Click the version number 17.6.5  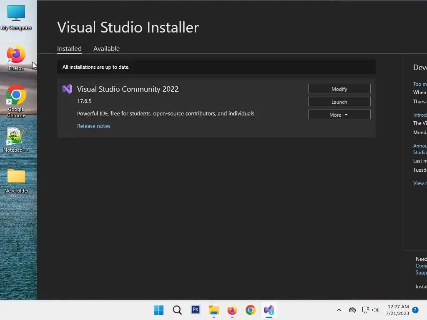pyautogui.click(x=84, y=101)
